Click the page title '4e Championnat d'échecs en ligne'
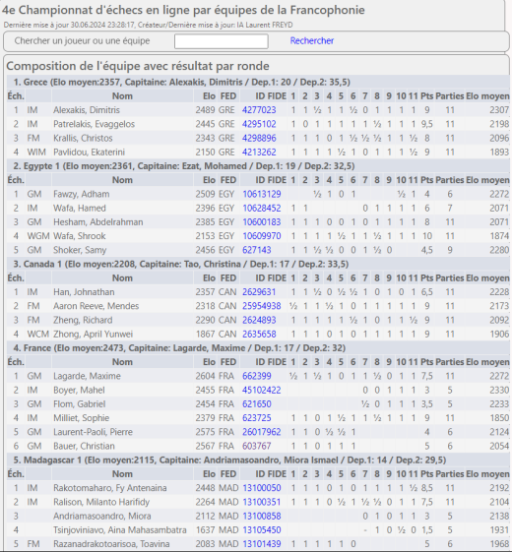 click(183, 10)
